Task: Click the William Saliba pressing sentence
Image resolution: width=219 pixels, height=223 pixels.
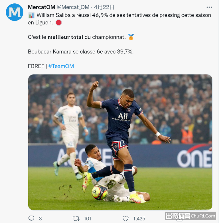Action: (x=119, y=19)
